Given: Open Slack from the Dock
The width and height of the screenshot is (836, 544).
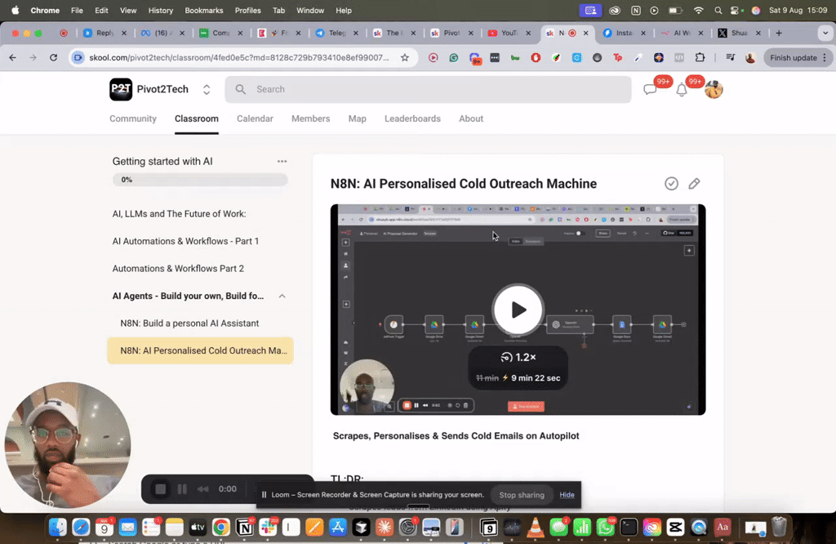Looking at the screenshot, I should (268, 528).
